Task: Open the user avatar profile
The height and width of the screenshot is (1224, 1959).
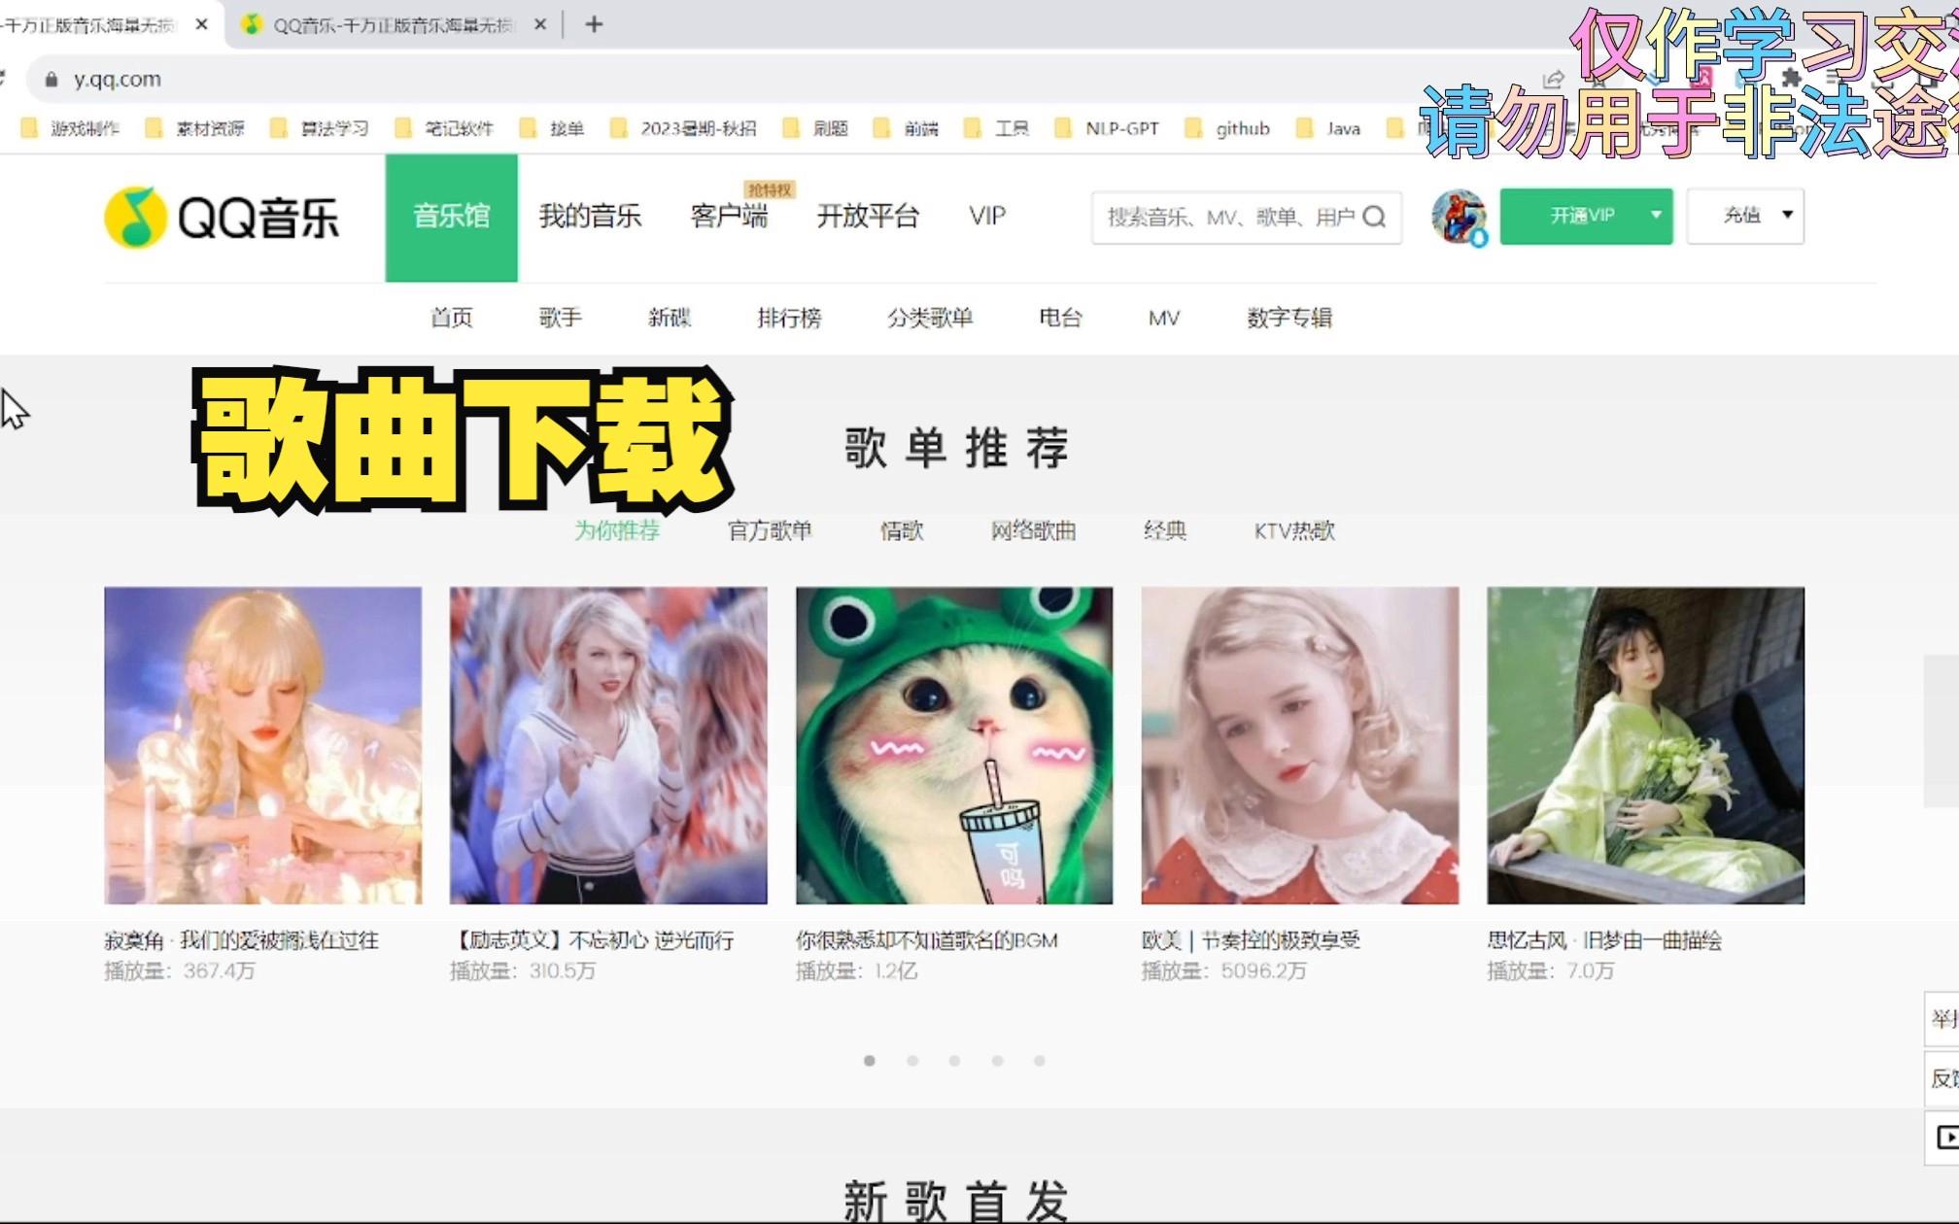Action: click(1459, 217)
